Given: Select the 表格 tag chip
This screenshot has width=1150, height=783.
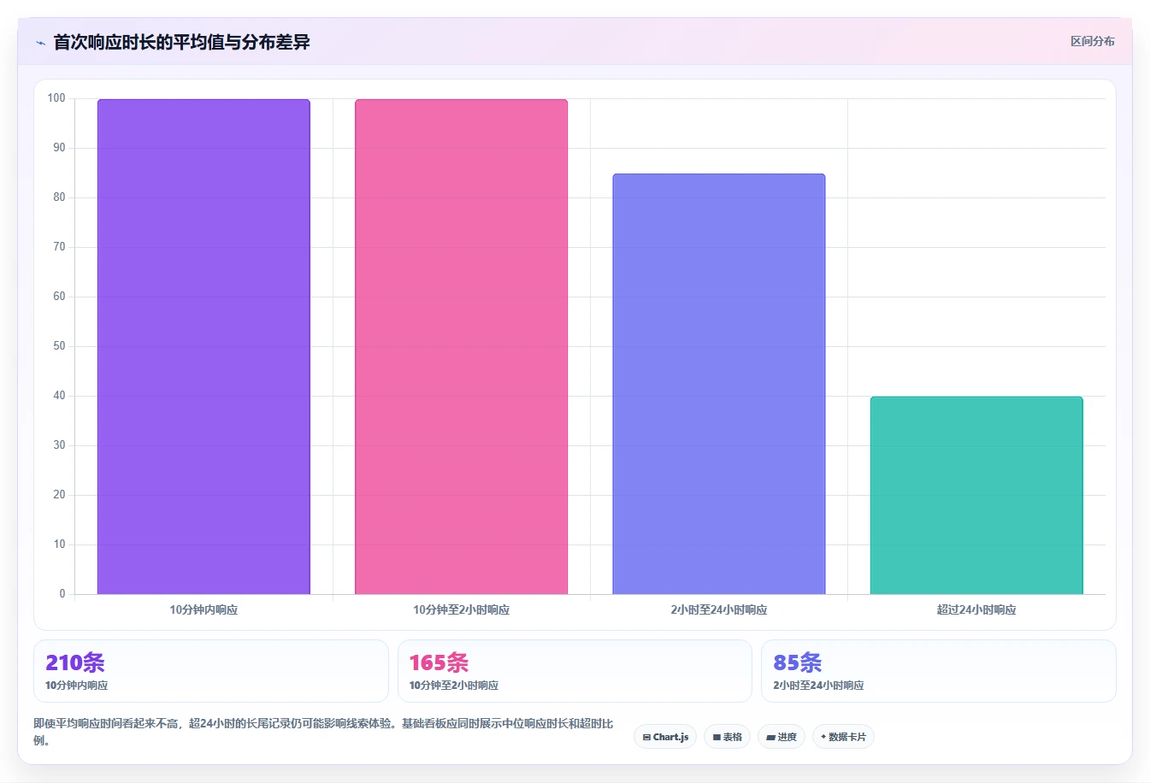Looking at the screenshot, I should tap(727, 737).
